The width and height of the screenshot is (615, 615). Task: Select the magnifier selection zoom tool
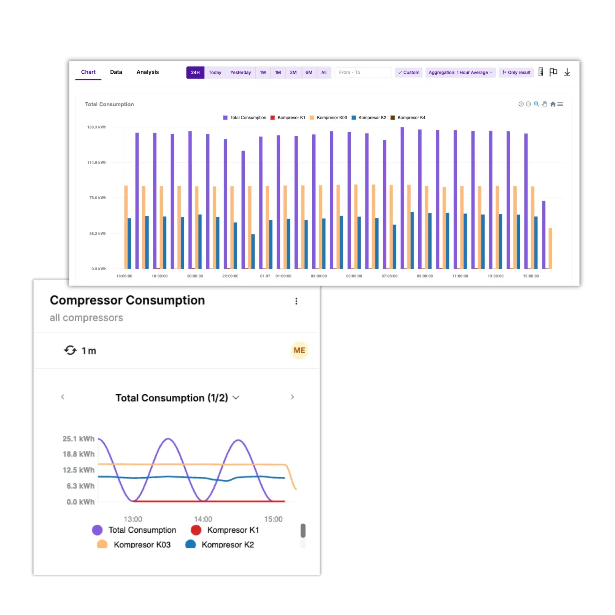536,104
